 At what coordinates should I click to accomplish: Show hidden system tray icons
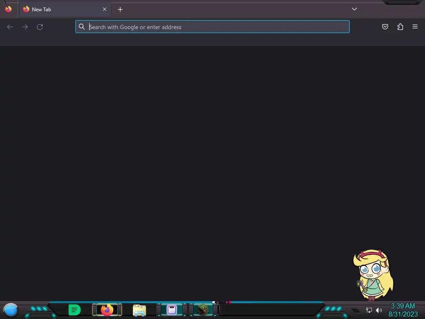[356, 310]
